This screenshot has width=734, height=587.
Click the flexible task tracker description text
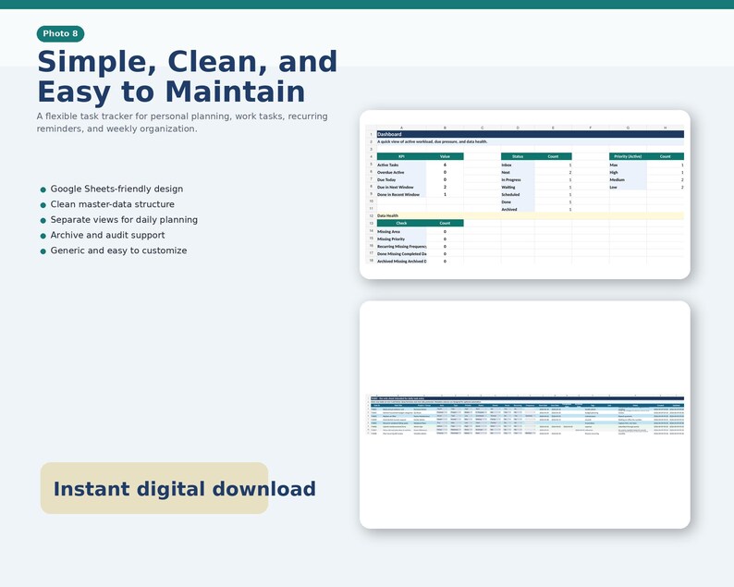182,122
